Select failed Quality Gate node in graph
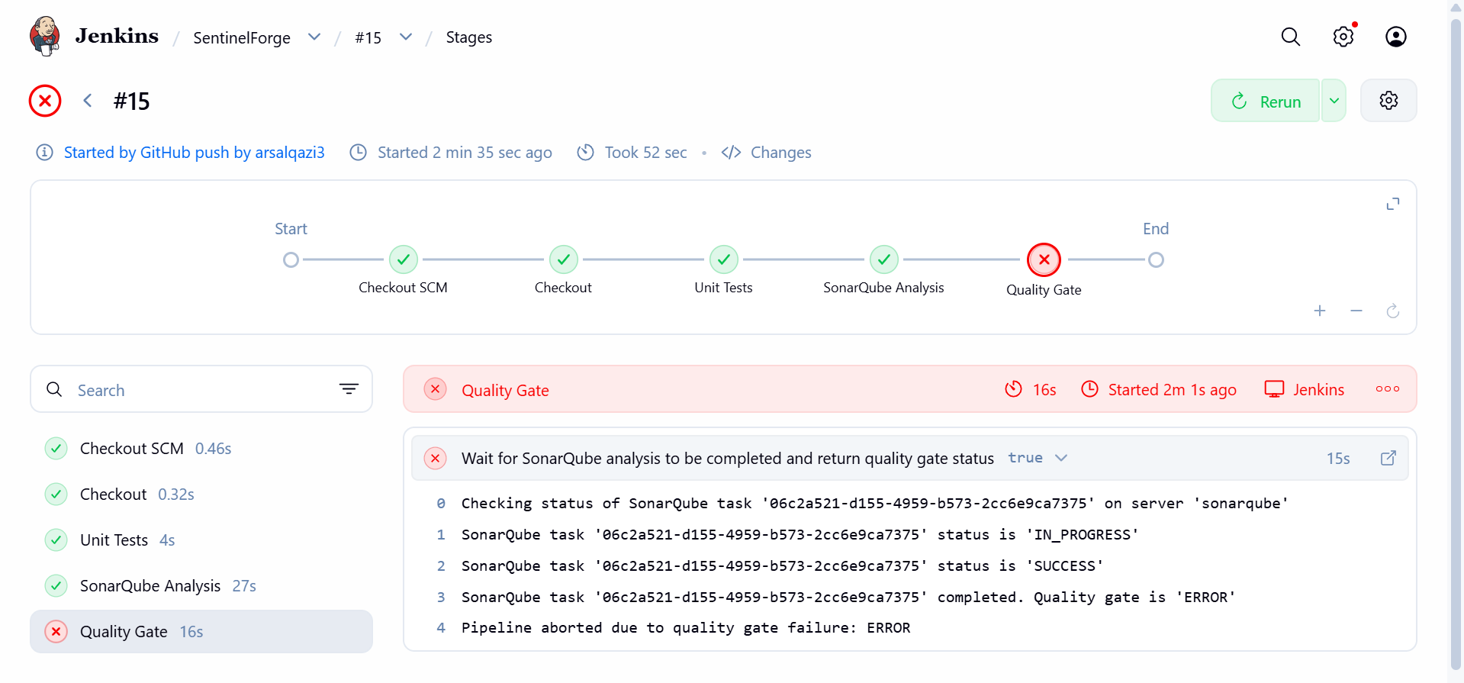The width and height of the screenshot is (1464, 683). coord(1044,259)
